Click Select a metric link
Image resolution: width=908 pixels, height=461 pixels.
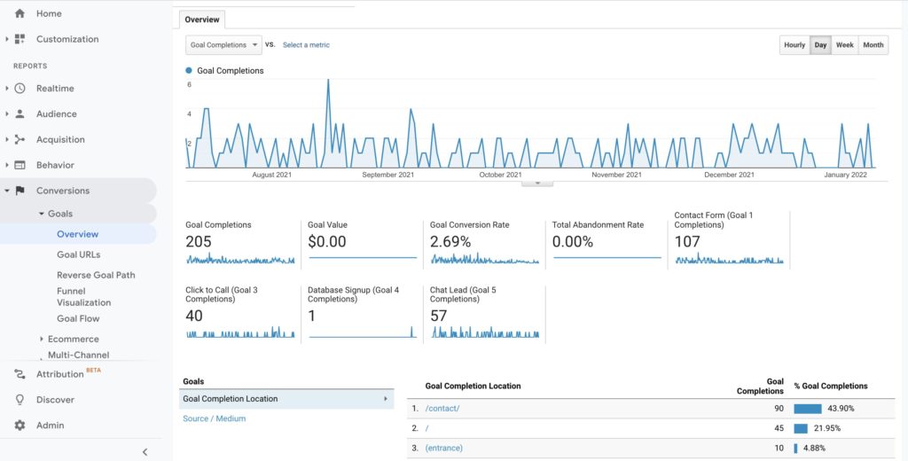click(x=306, y=44)
